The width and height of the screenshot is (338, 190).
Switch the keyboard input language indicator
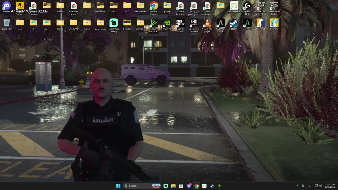[x=310, y=186]
